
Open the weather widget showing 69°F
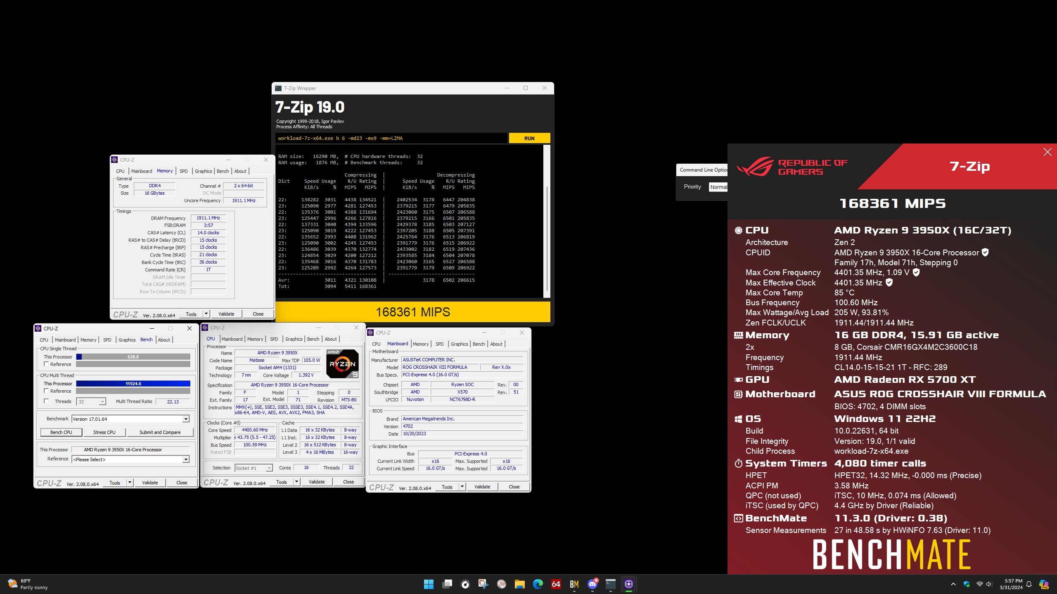28,584
